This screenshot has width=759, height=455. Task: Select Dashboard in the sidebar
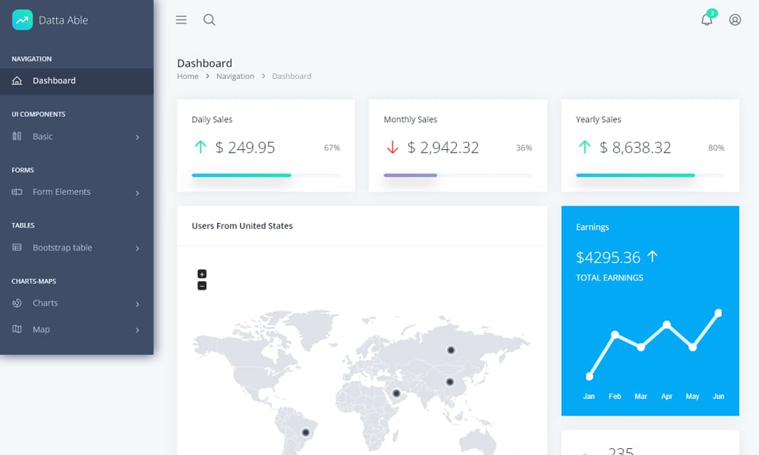point(77,80)
